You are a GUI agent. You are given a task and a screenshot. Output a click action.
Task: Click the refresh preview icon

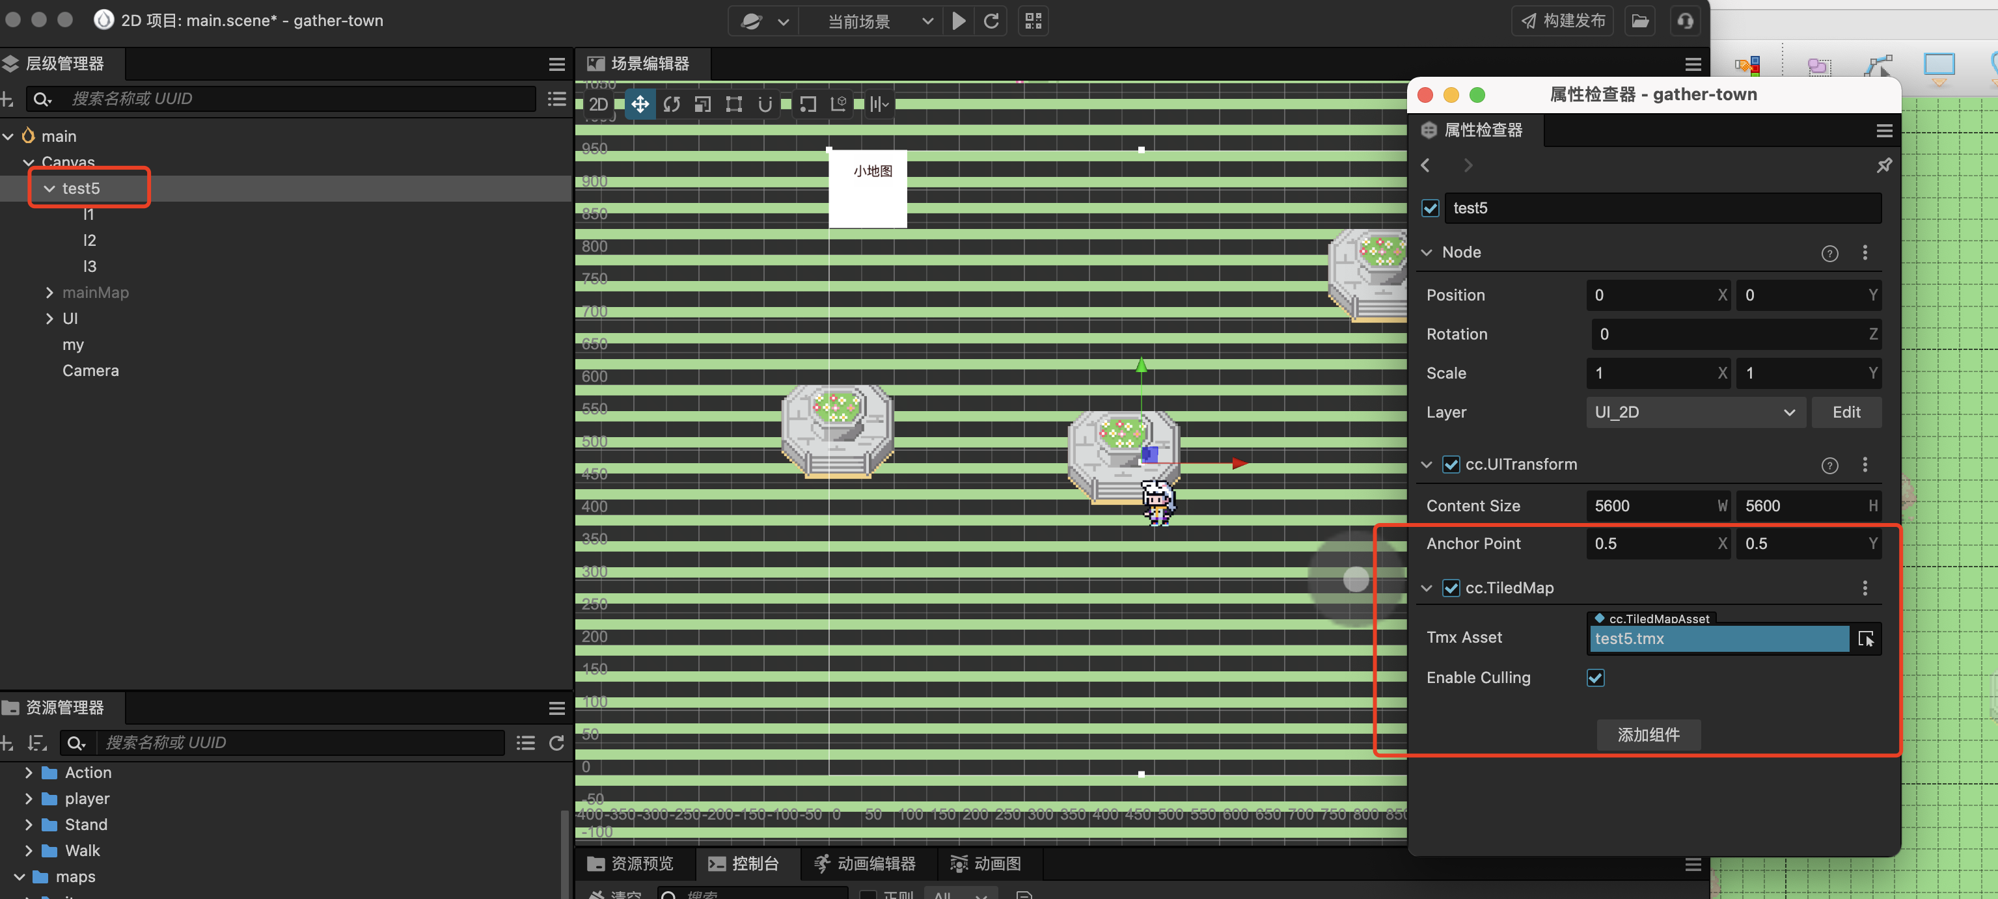[991, 21]
